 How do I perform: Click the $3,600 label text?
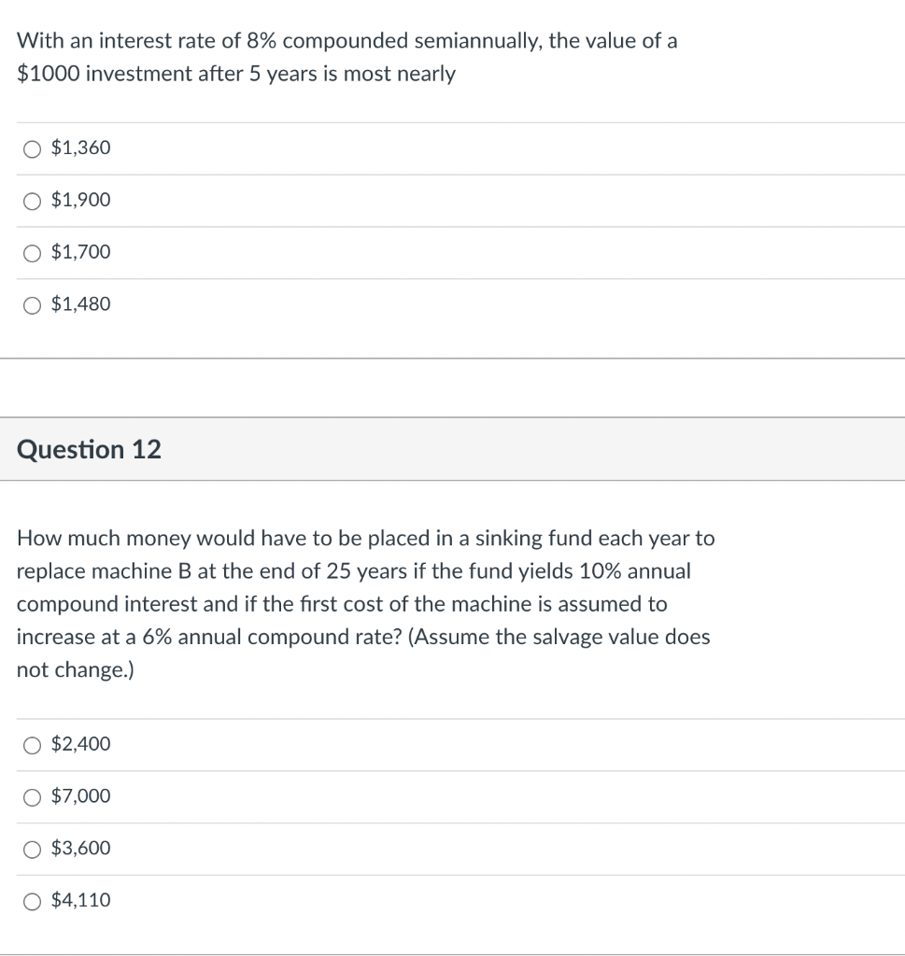pyautogui.click(x=81, y=849)
